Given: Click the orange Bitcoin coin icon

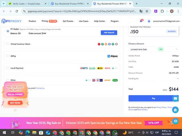Looking at the screenshot, I should click(x=106, y=44).
